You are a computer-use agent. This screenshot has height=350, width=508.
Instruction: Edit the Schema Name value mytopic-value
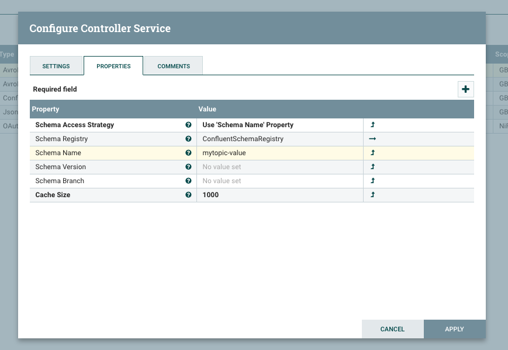tap(279, 153)
